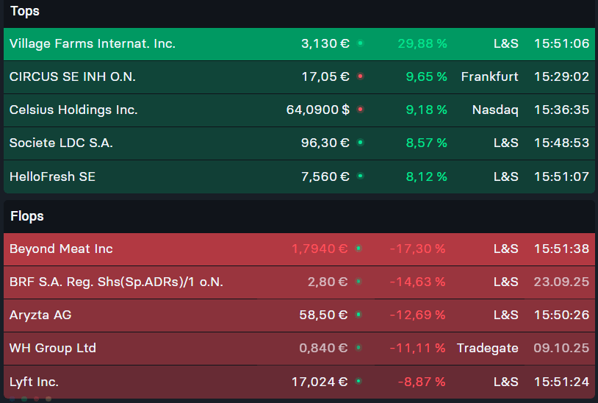The height and width of the screenshot is (403, 598).
Task: Click the timestamp 15:51:06
Action: [x=561, y=43]
